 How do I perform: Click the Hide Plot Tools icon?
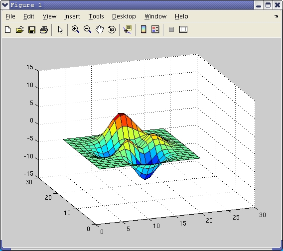(x=171, y=29)
